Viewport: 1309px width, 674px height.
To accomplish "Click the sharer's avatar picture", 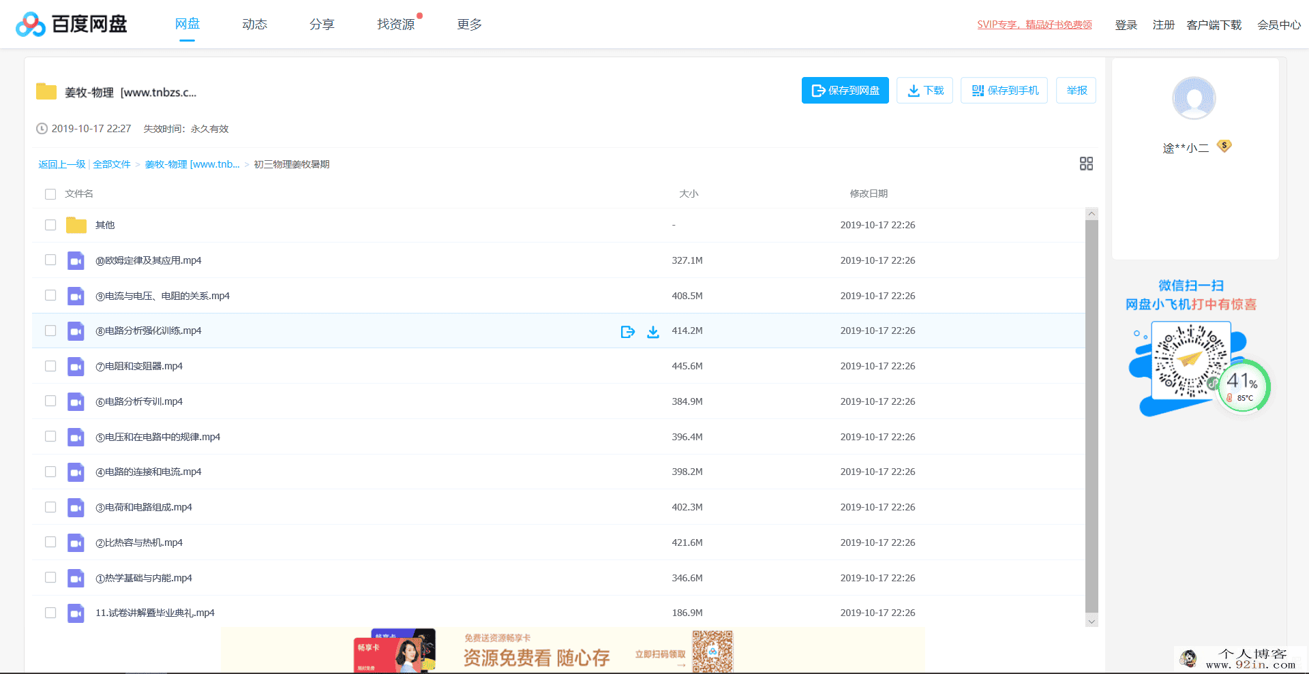I will [1194, 98].
